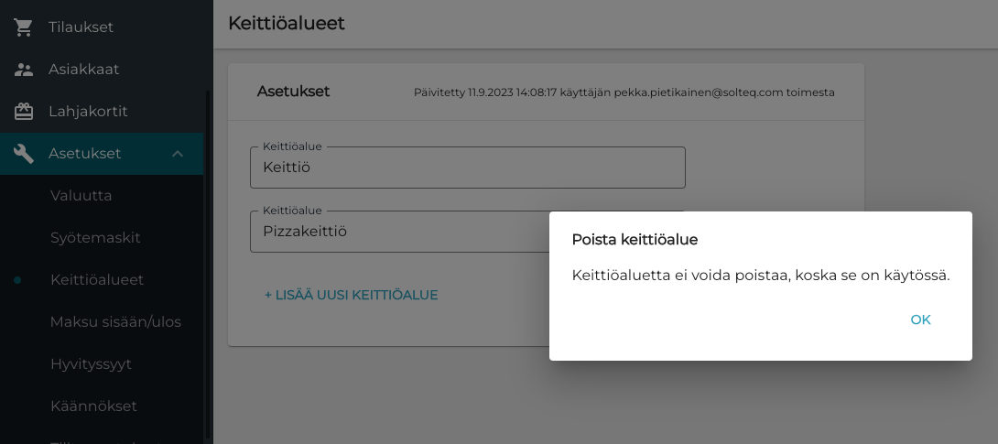Click the Asetukset wrench icon

click(24, 154)
